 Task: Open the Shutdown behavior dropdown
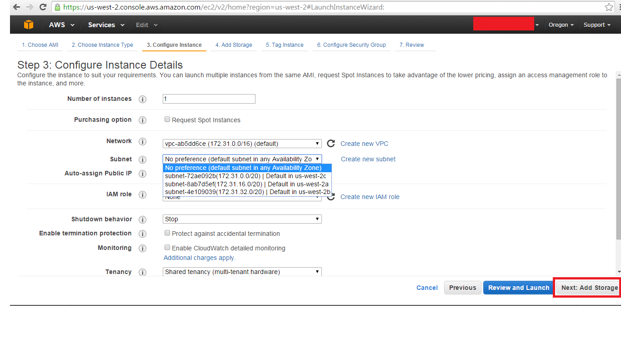point(242,219)
